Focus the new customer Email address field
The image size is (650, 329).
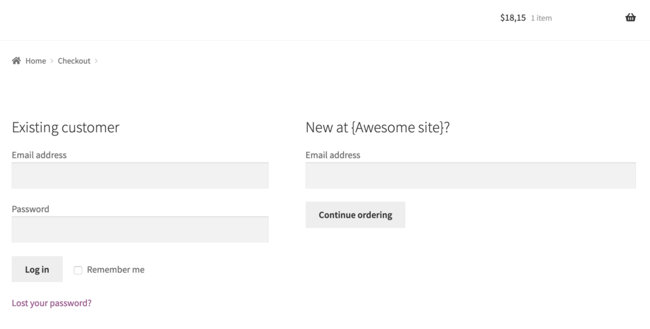click(470, 175)
